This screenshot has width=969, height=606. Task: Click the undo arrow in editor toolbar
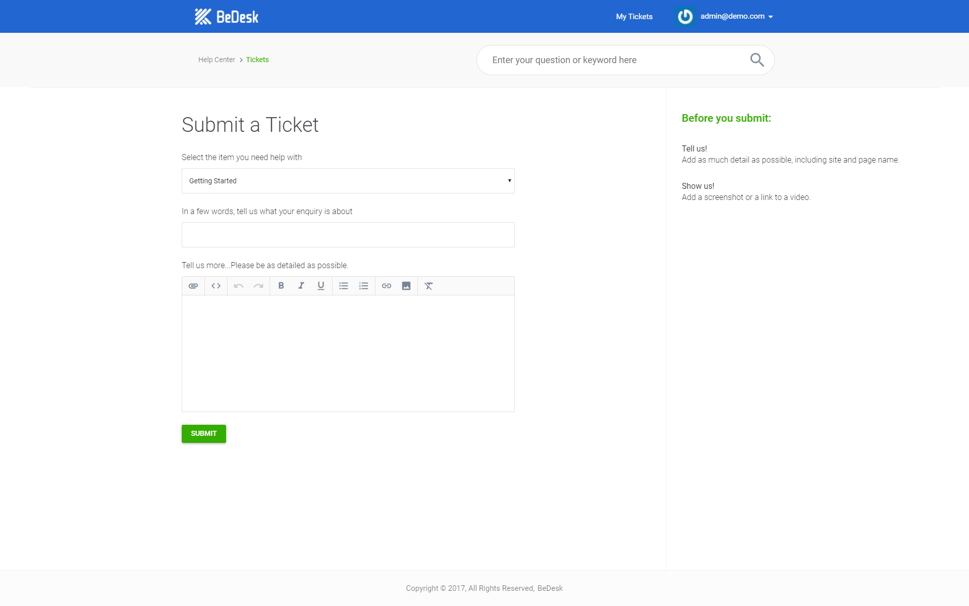click(x=239, y=286)
